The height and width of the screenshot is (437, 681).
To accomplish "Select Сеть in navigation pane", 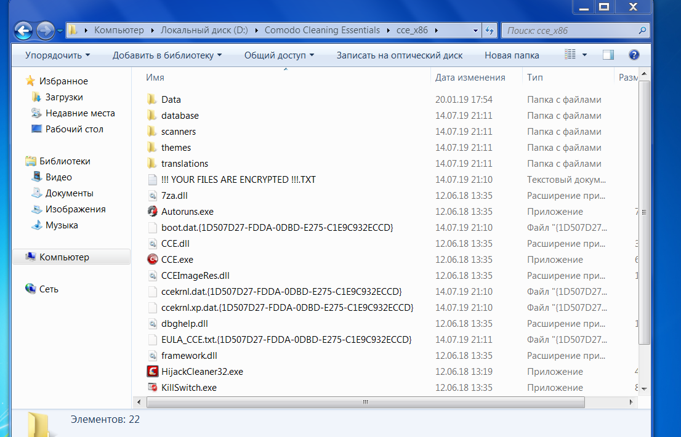I will coord(42,289).
